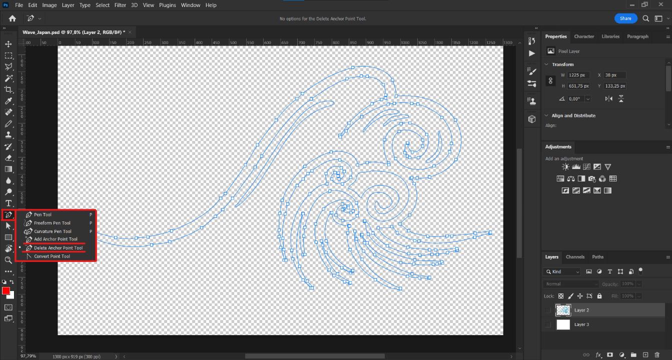
Task: Open the rotation angle dropdown
Action: coord(588,99)
